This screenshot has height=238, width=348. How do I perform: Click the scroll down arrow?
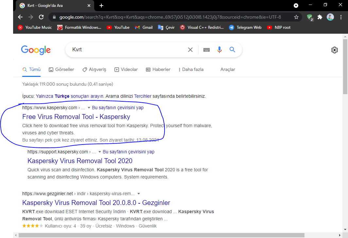point(345,229)
